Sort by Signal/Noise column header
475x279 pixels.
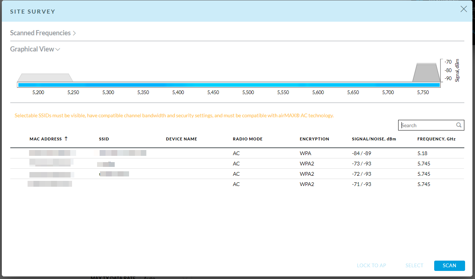pos(374,139)
